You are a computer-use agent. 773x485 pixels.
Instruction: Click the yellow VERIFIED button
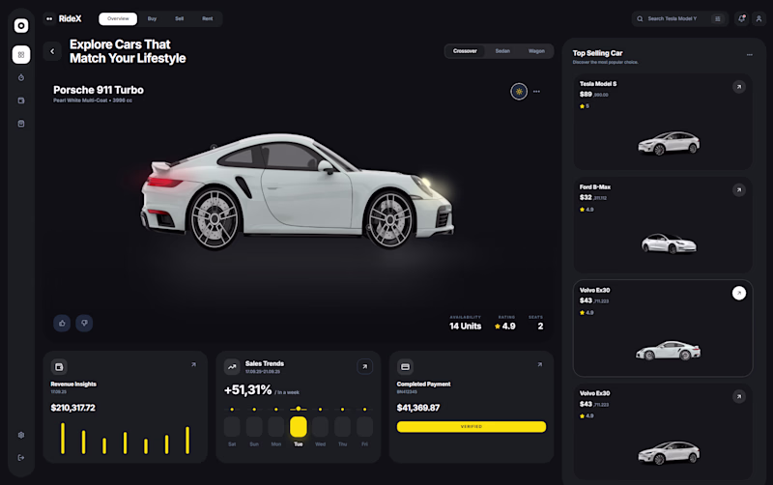472,427
